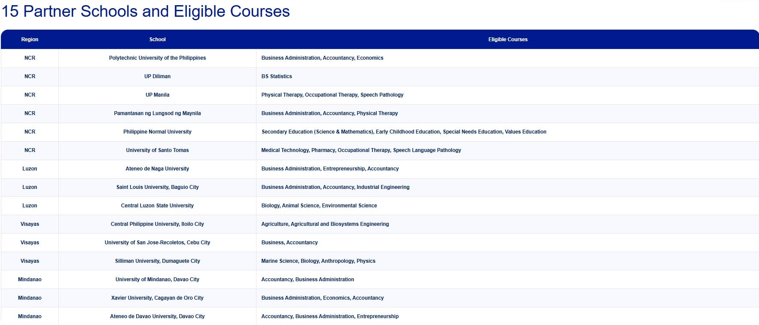The height and width of the screenshot is (325, 759).
Task: Select Silliman University, Dumaguete City
Action: point(157,261)
